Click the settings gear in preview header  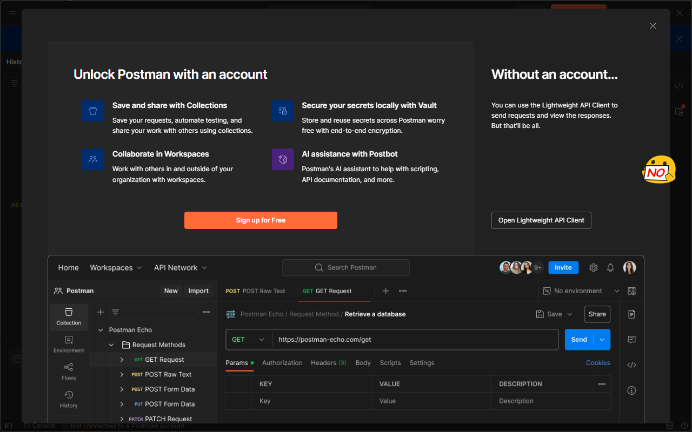tap(593, 267)
